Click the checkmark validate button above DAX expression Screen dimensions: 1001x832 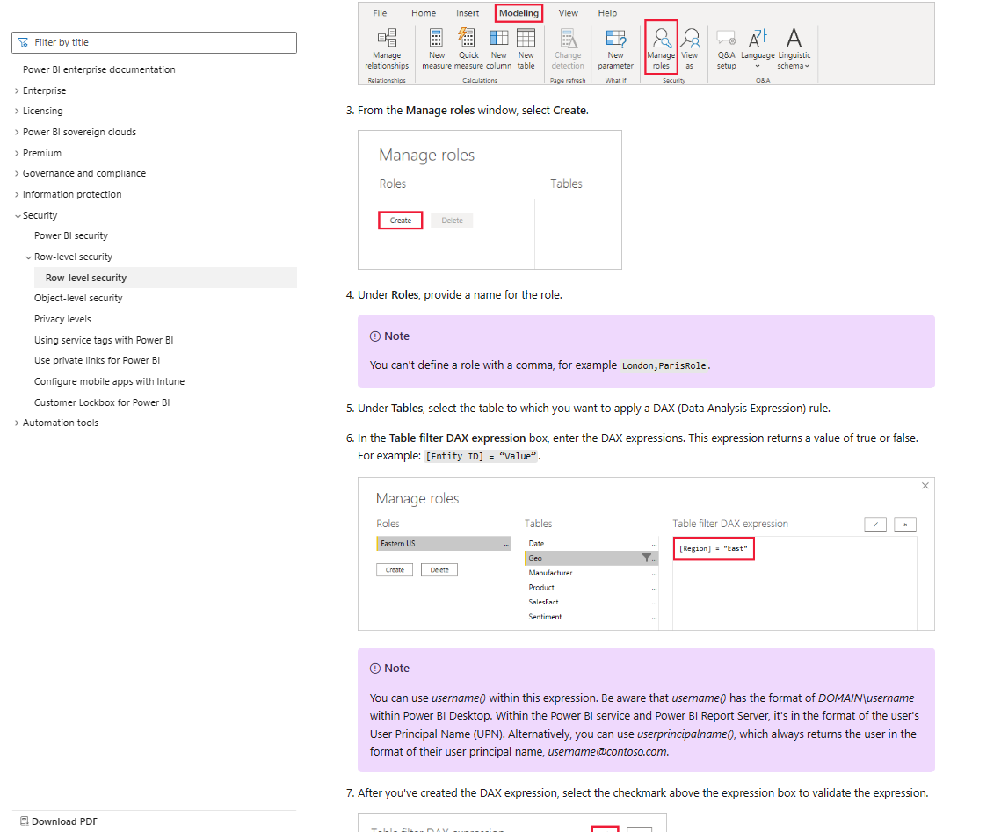pos(875,525)
